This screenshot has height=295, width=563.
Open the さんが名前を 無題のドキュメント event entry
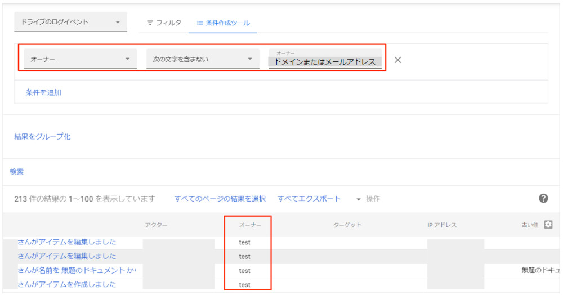tap(77, 270)
